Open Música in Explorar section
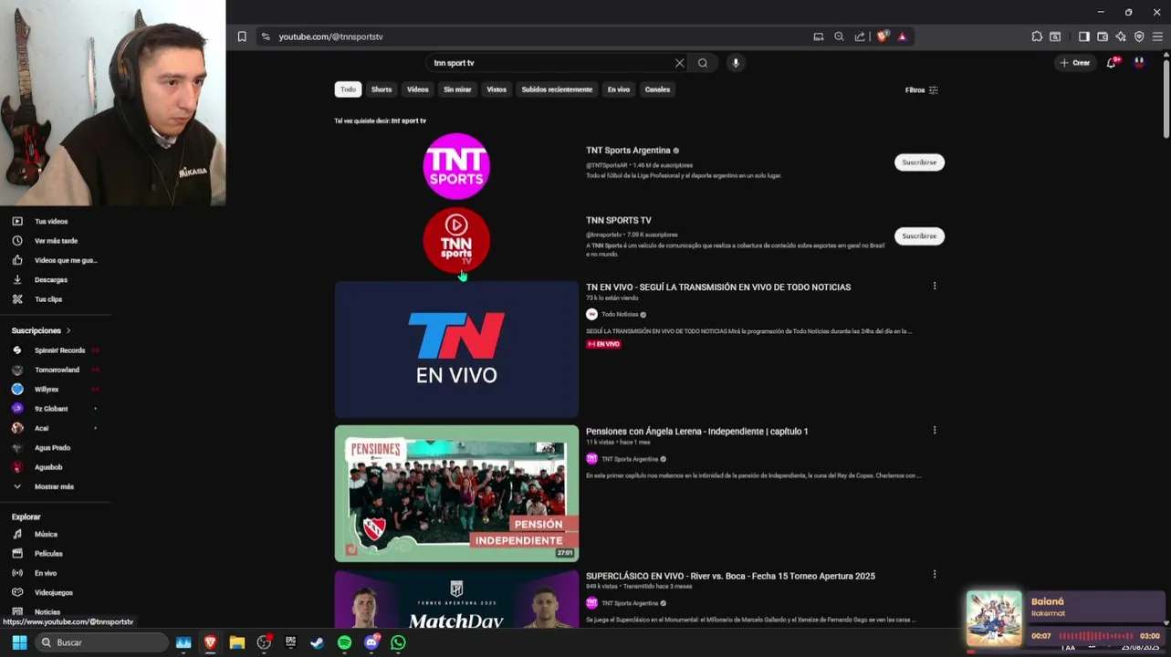 click(x=46, y=535)
